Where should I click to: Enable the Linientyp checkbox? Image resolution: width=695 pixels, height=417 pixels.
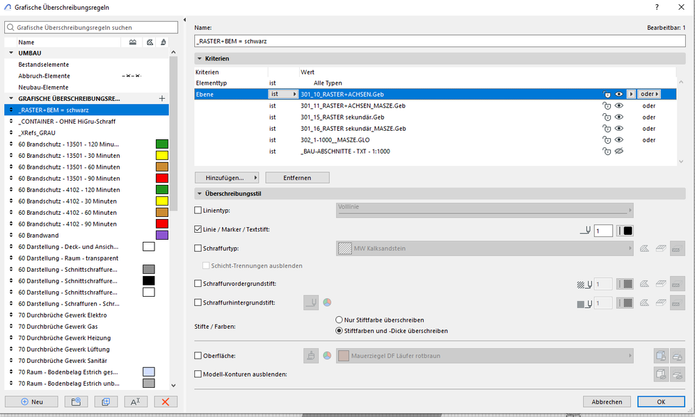tap(198, 211)
